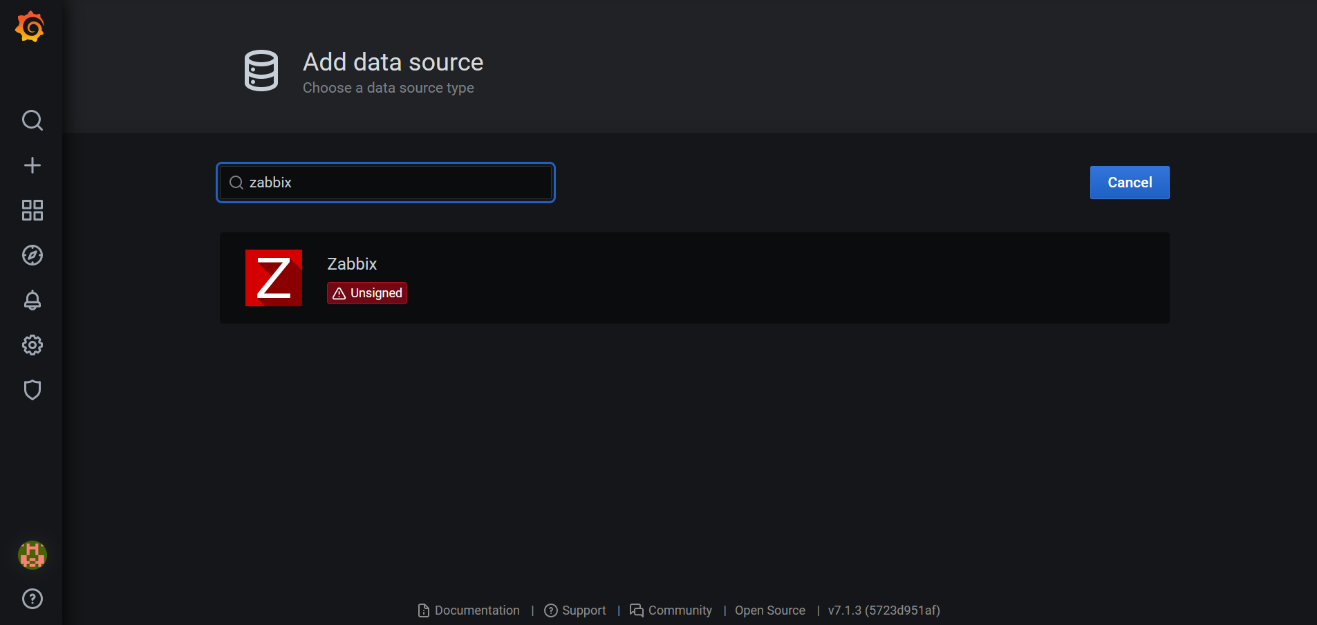Open the Alerting bell icon
Image resolution: width=1317 pixels, height=625 pixels.
click(x=32, y=300)
